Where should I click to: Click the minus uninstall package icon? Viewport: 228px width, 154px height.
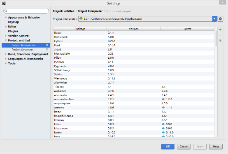pyautogui.click(x=220, y=35)
